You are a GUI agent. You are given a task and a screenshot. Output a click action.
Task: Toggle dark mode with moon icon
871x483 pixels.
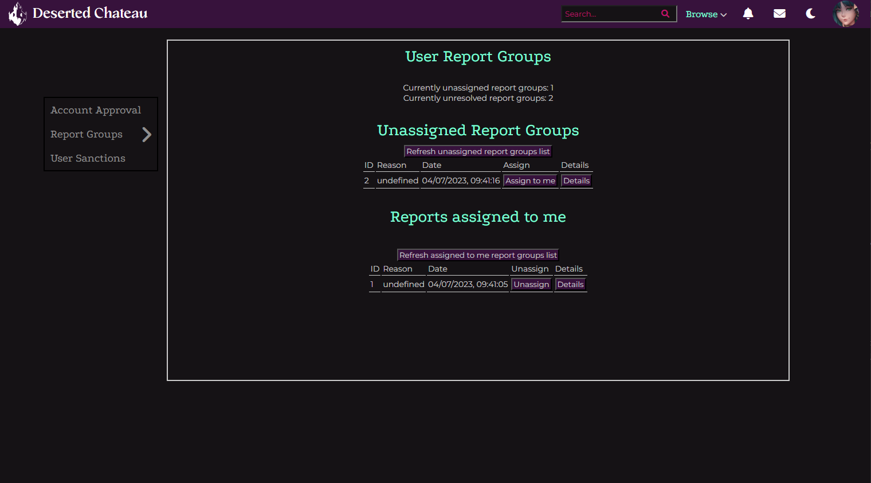click(810, 14)
